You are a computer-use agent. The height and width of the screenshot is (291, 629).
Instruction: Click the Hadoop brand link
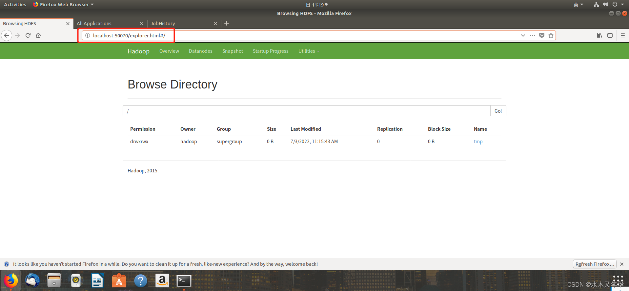coord(138,51)
